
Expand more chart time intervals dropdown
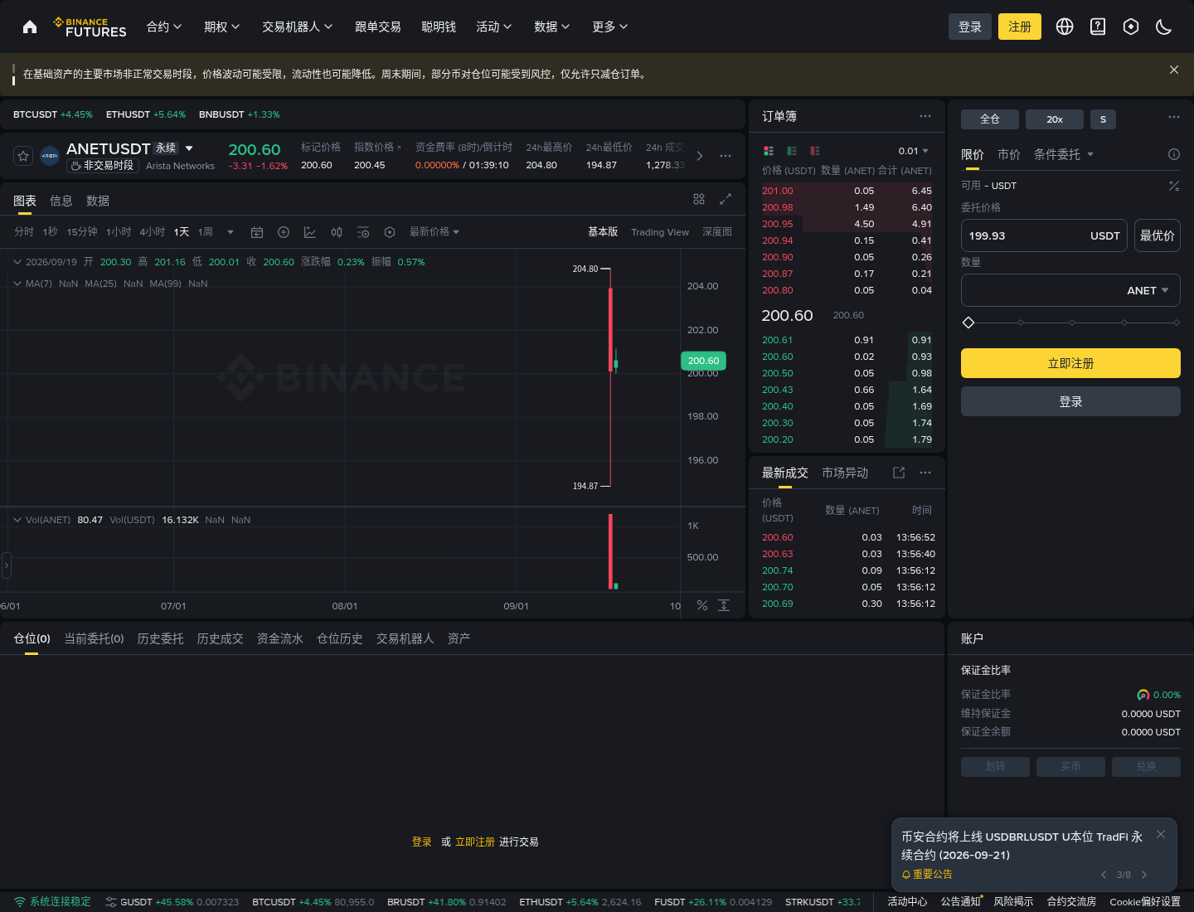tap(231, 232)
